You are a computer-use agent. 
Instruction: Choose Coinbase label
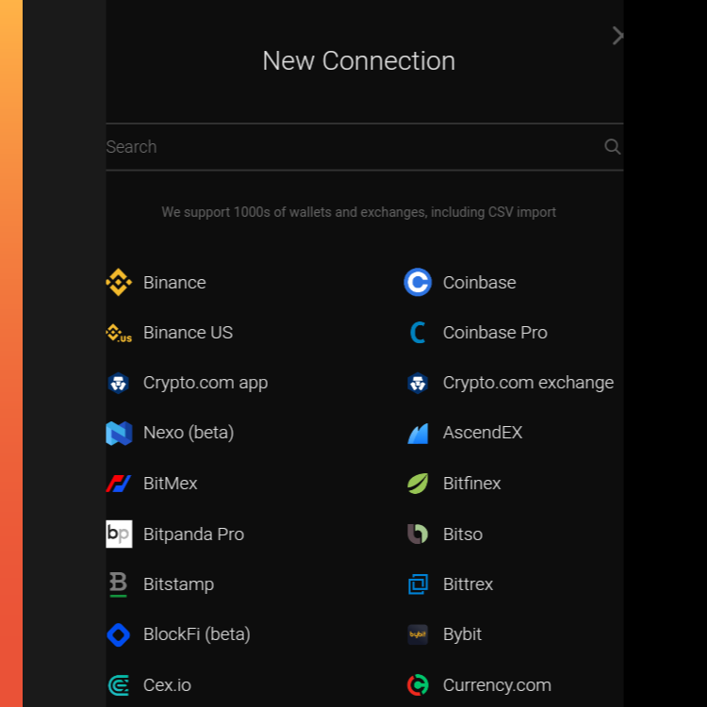point(479,283)
